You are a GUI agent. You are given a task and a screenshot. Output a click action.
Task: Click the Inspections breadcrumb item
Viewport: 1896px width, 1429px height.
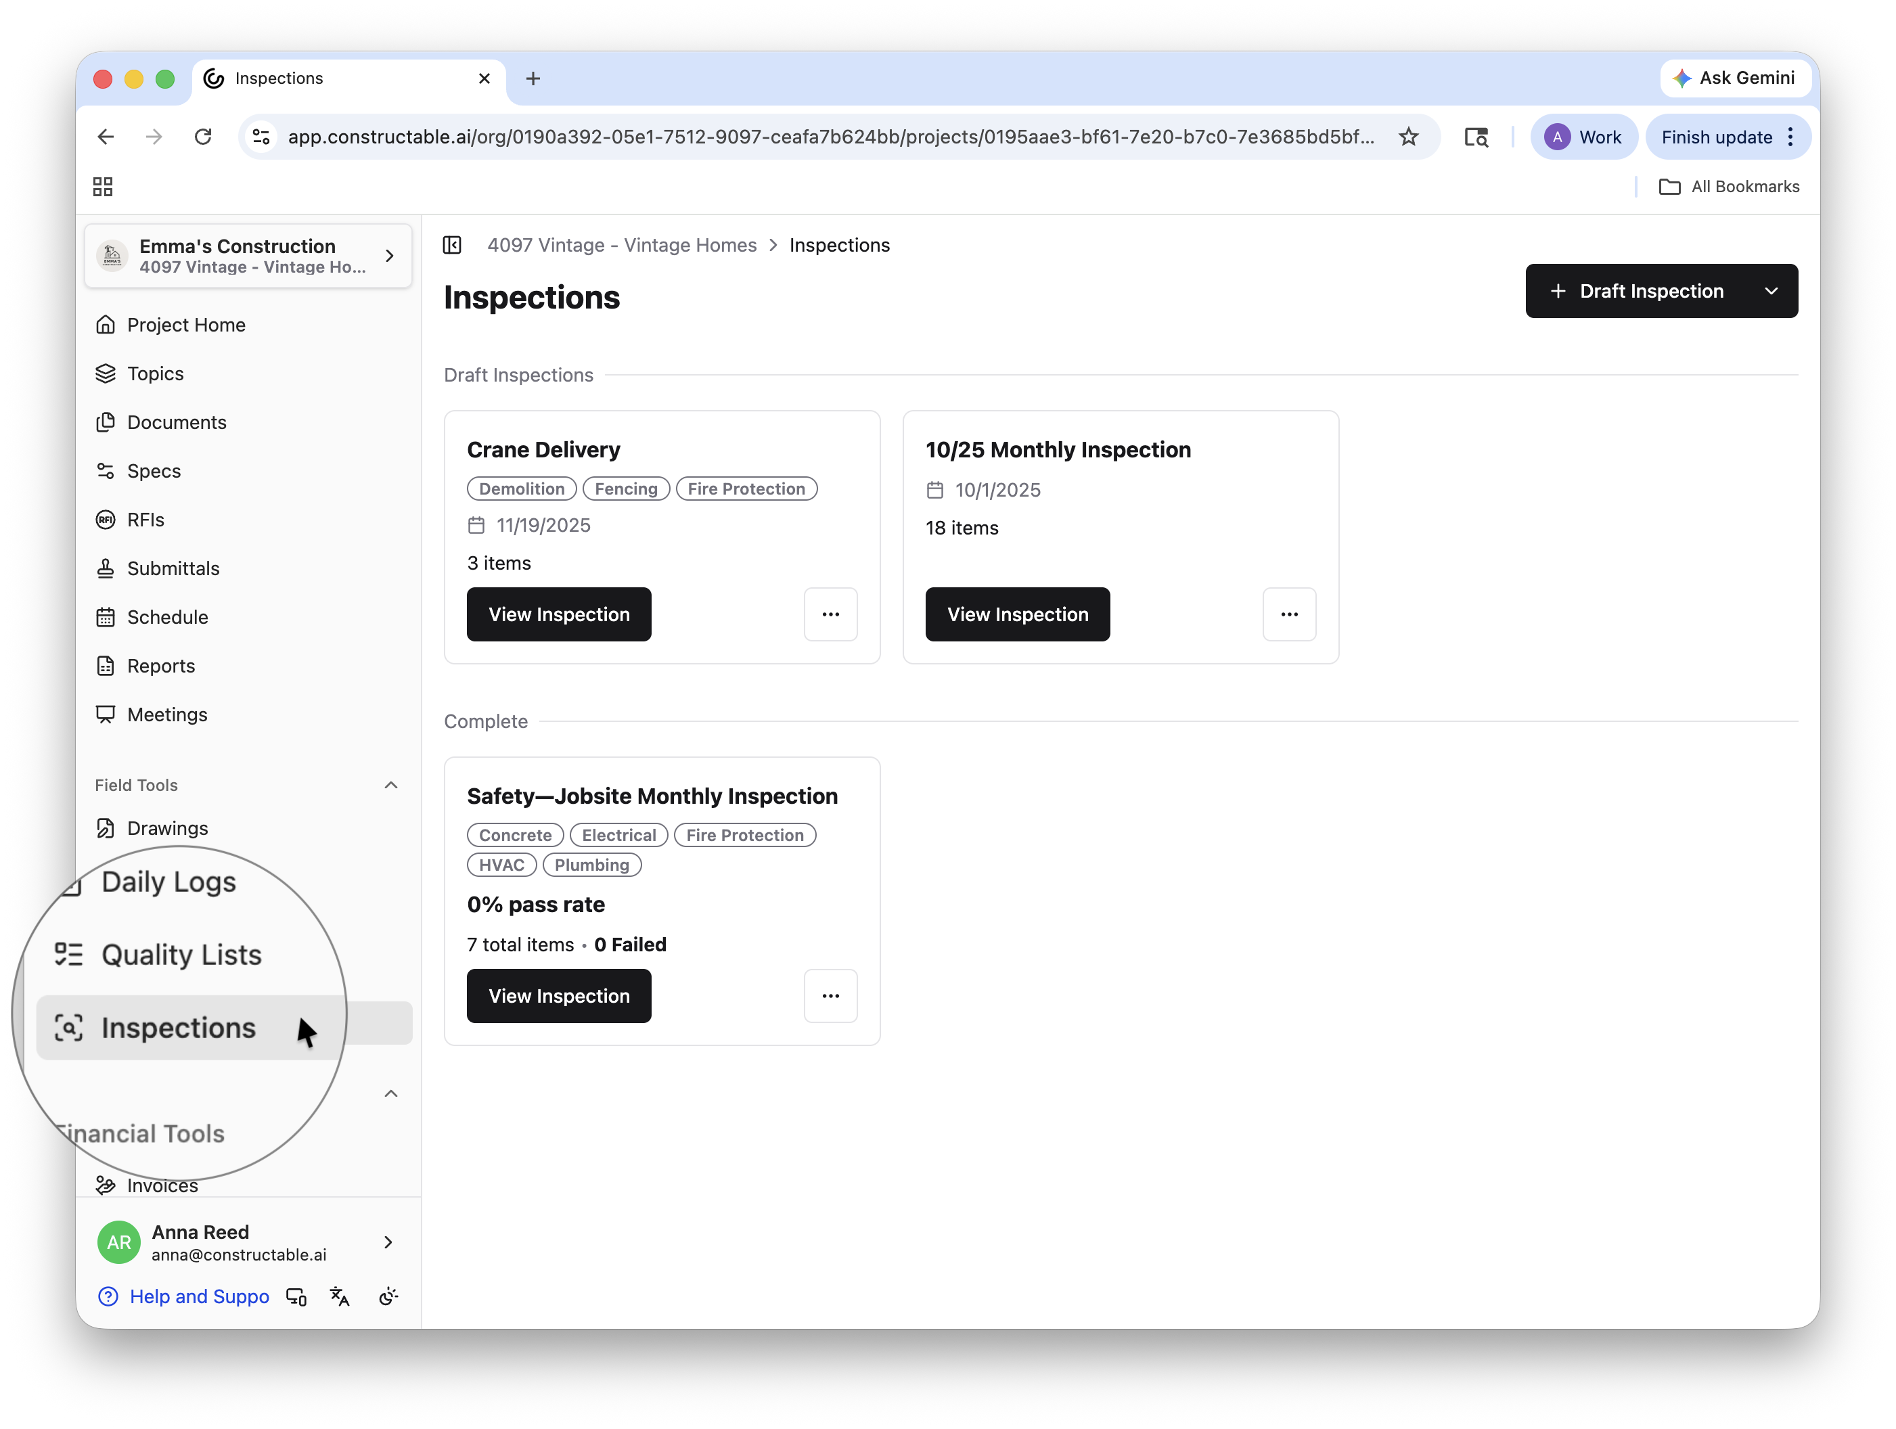point(840,245)
